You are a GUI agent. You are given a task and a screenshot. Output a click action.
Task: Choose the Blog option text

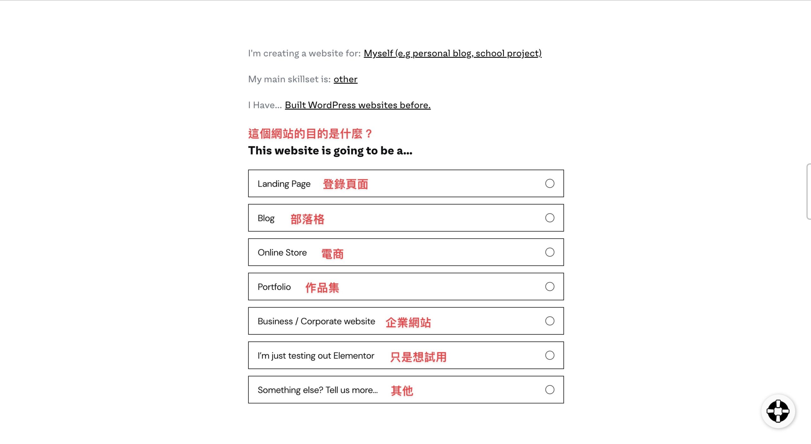click(x=266, y=218)
